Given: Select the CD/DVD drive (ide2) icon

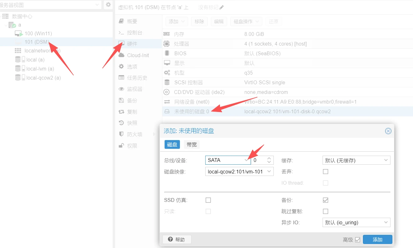Looking at the screenshot, I should click(167, 92).
